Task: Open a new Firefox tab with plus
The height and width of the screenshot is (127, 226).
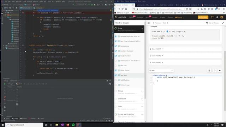Action: [x=224, y=5]
